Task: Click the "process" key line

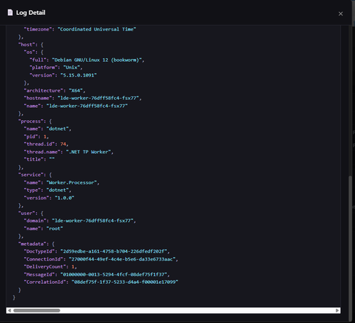Action: coord(35,121)
